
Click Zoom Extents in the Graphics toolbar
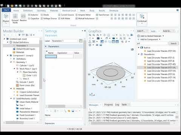click(x=104, y=35)
